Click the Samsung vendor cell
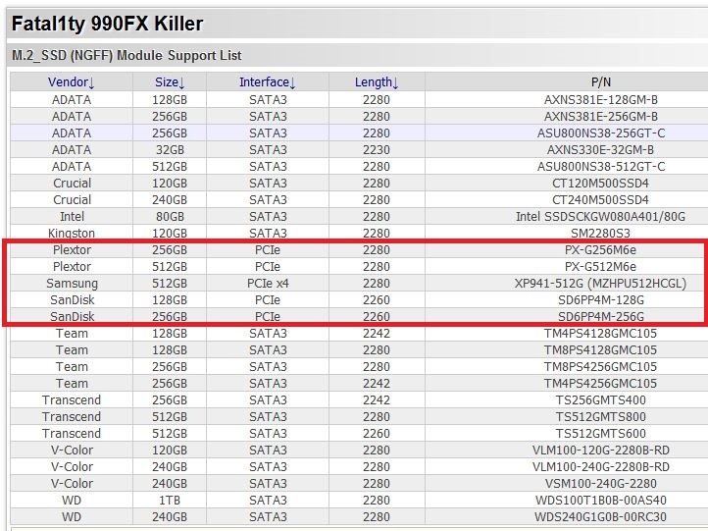Viewport: 708px width, 531px height. (x=72, y=284)
